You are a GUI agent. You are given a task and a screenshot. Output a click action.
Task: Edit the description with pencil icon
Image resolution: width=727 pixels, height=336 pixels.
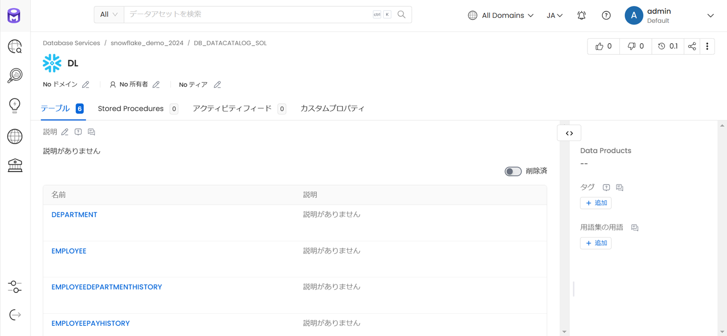(x=65, y=132)
